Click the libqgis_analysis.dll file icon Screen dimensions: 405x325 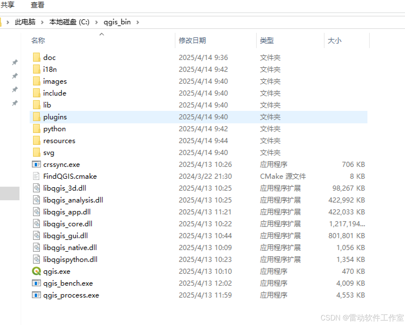pyautogui.click(x=36, y=200)
